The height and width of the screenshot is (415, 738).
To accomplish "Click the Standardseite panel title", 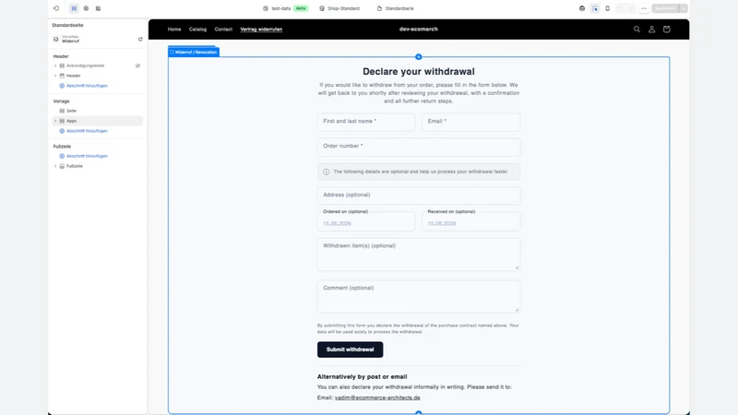I will (x=67, y=26).
